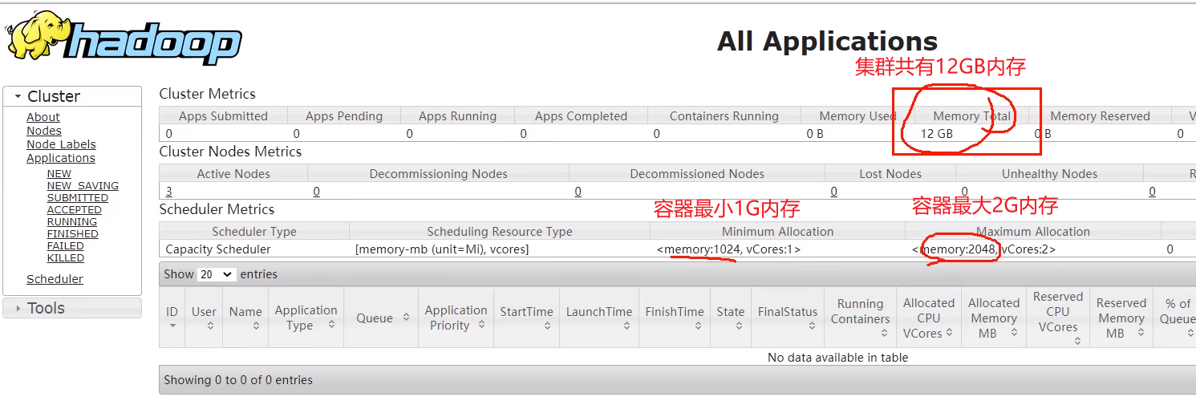Sort table by Running Containers column
This screenshot has height=413, width=1196.
pyautogui.click(x=860, y=318)
